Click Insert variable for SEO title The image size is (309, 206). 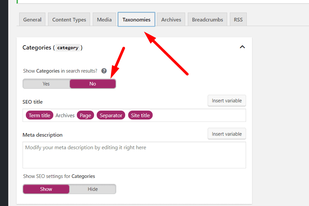[x=227, y=101]
